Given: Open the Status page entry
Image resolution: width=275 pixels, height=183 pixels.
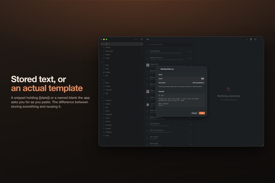Looking at the screenshot, I should pos(169,144).
